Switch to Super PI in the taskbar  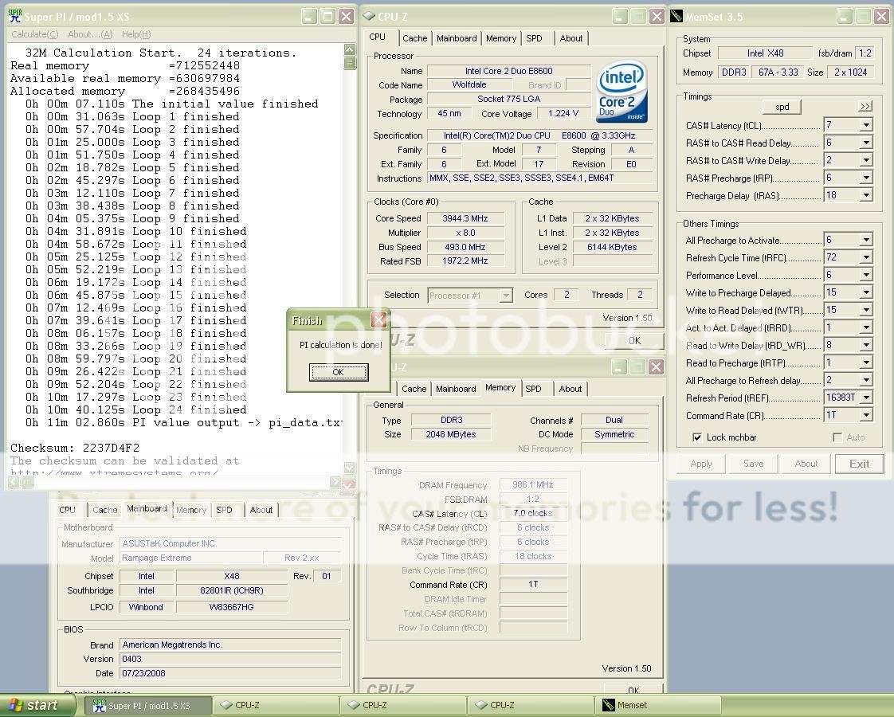click(149, 706)
